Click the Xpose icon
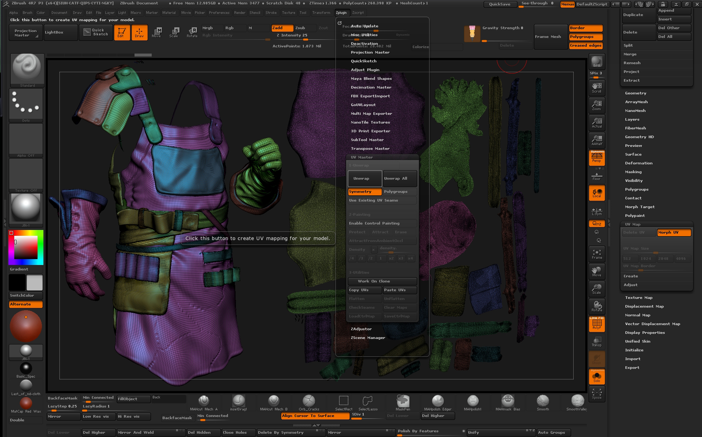This screenshot has width=702, height=437. tap(597, 394)
